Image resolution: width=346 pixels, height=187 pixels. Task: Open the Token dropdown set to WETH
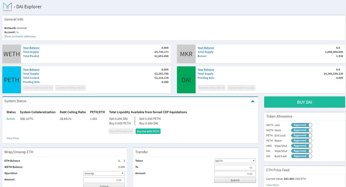coord(235,161)
